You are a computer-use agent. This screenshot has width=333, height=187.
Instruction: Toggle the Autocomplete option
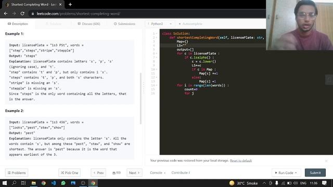click(x=190, y=24)
